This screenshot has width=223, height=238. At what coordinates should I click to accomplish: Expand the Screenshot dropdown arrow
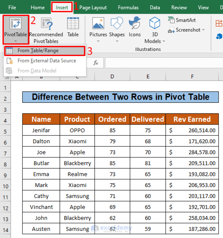click(x=203, y=30)
